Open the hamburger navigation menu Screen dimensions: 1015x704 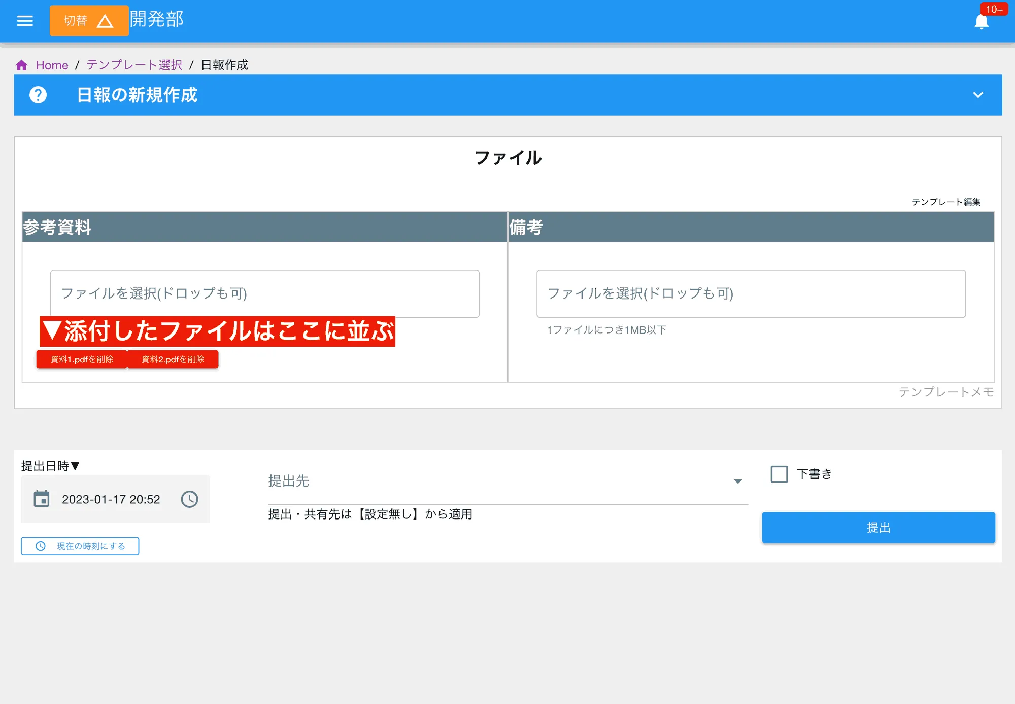(x=24, y=20)
